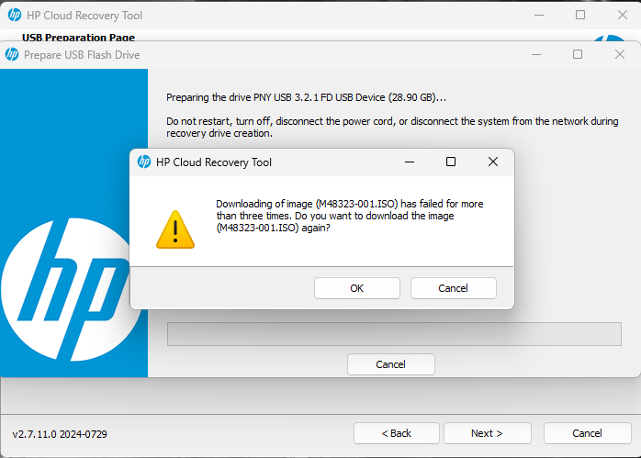Maximize the error dialog window
The image size is (641, 458).
coord(451,162)
